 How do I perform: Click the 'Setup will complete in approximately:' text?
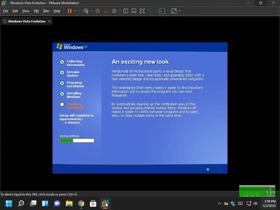[76, 117]
